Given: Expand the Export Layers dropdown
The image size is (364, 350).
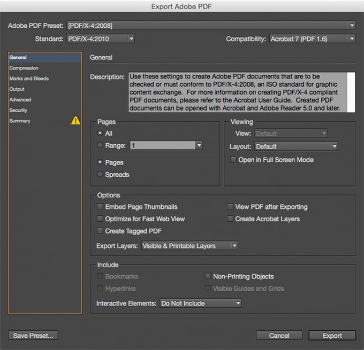Looking at the screenshot, I should 189,246.
